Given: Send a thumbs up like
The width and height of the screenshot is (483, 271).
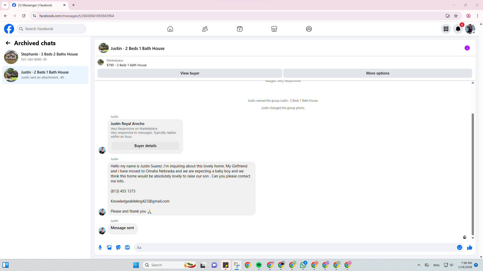Looking at the screenshot, I should tap(469, 248).
